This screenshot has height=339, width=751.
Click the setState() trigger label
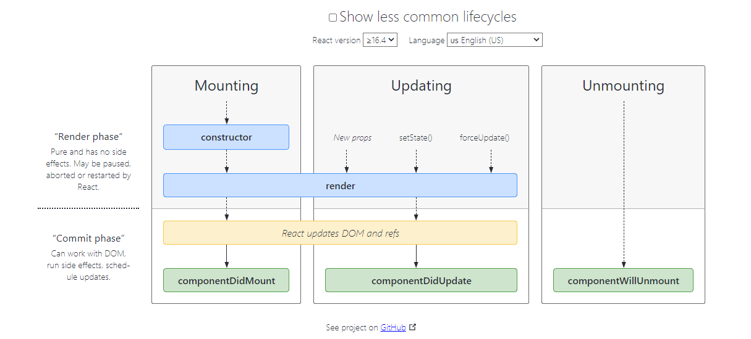pos(415,137)
